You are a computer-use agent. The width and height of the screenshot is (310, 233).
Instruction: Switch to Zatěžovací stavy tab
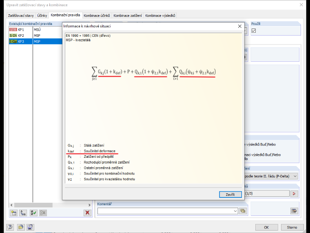coord(21,16)
